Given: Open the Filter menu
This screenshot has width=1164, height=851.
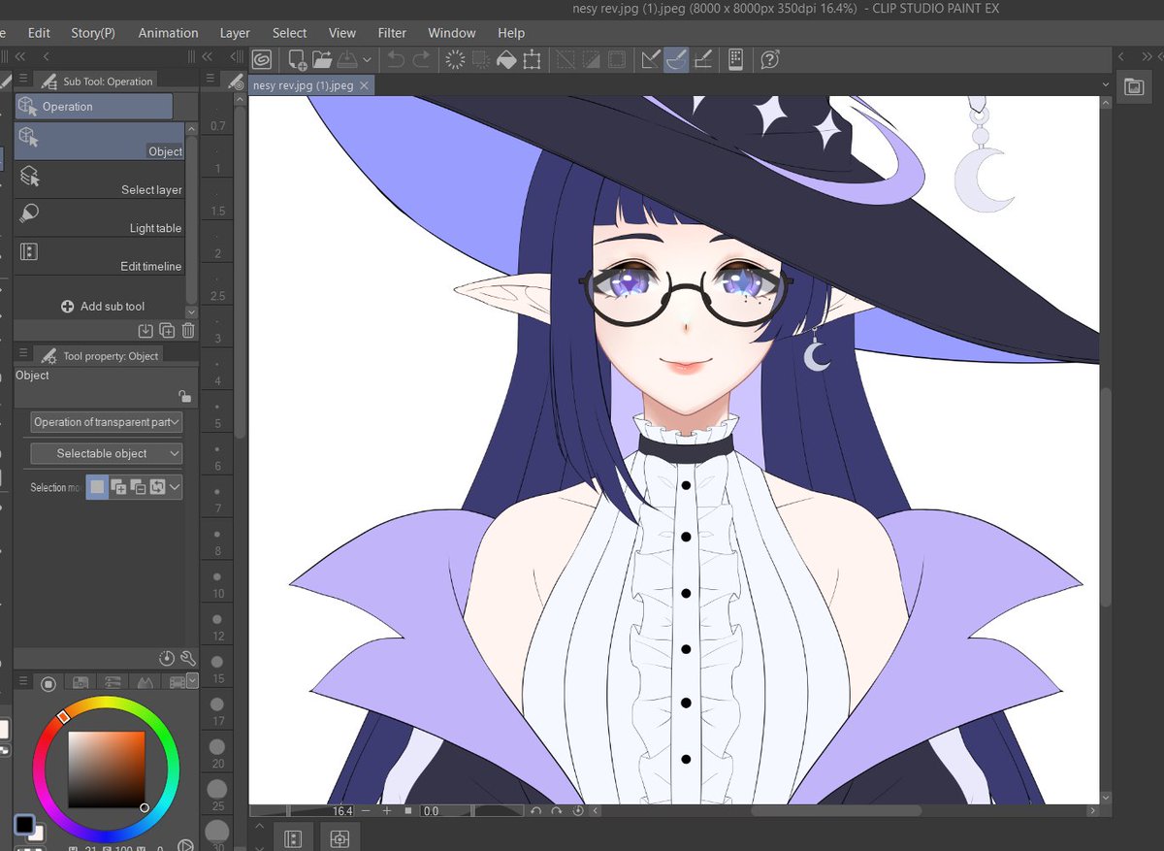Looking at the screenshot, I should pos(392,32).
